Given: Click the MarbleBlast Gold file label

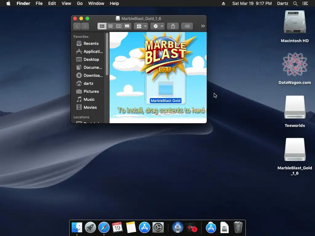Looking at the screenshot, I should (165, 101).
